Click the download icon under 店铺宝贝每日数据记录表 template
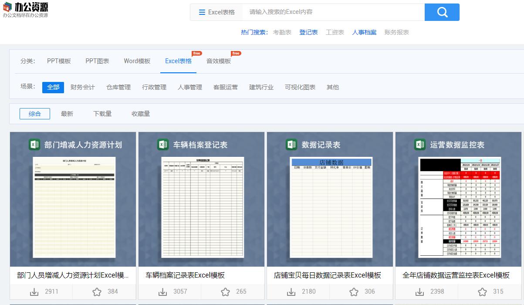The height and width of the screenshot is (305, 524). pos(291,291)
